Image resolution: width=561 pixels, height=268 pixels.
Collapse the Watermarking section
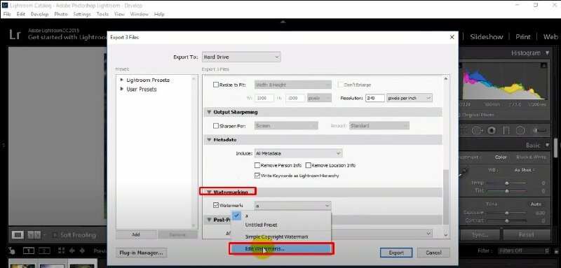(209, 192)
